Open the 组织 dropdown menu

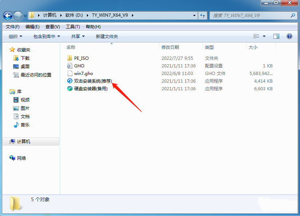pyautogui.click(x=16, y=36)
